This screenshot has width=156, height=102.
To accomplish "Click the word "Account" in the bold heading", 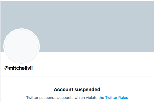I will (63, 90).
